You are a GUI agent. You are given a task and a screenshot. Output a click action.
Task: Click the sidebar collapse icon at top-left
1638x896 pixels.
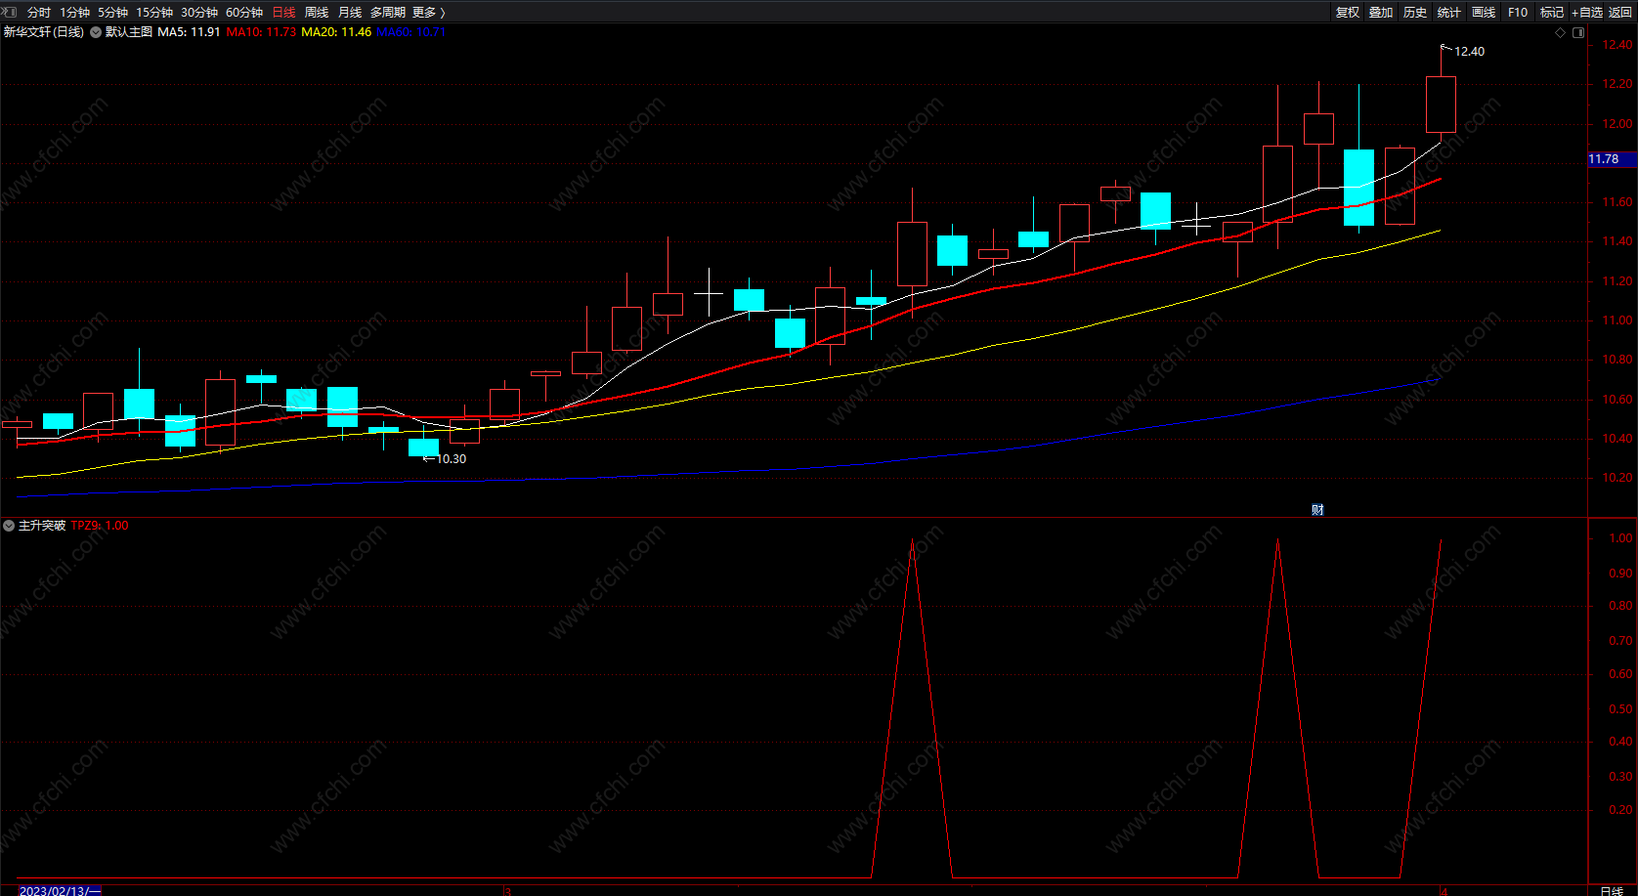click(x=11, y=12)
